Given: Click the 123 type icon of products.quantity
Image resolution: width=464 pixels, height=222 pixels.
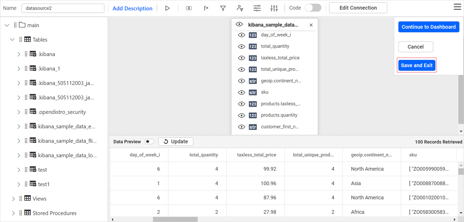Looking at the screenshot, I should 253,115.
